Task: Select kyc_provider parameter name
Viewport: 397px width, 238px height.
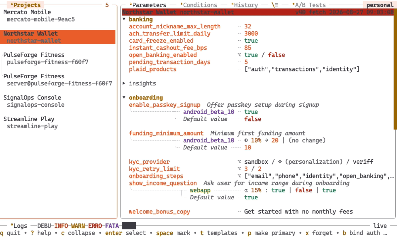Action: [x=149, y=162]
